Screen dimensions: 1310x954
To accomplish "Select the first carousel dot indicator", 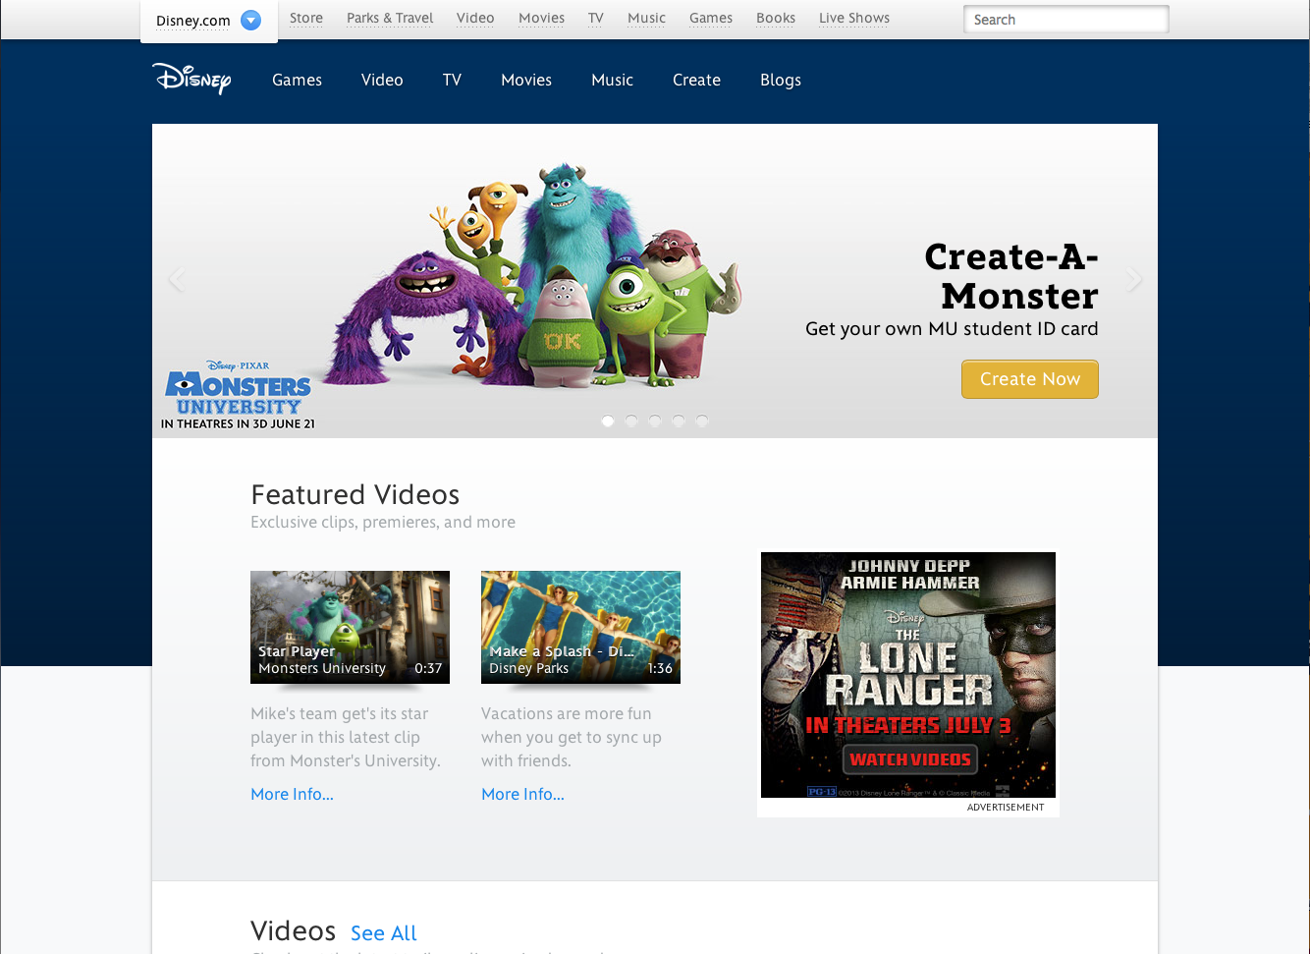I will coord(608,421).
